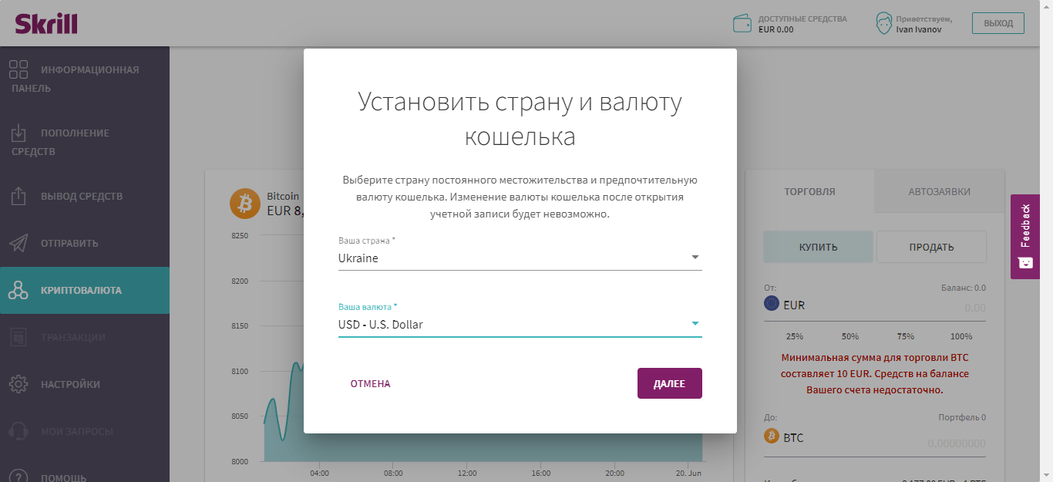Click the Skrill logo

(x=46, y=23)
